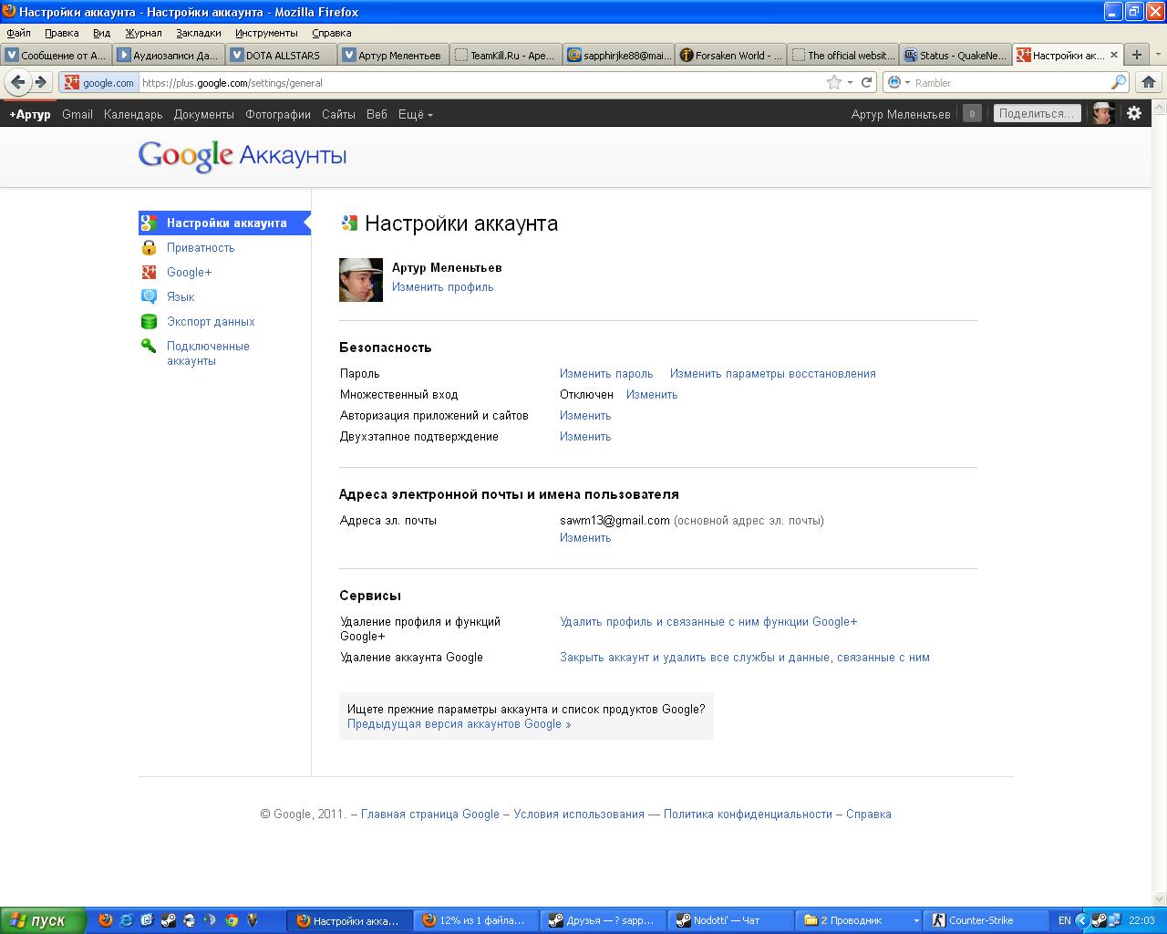This screenshot has width=1167, height=934.
Task: Select Приватность in the settings sidebar
Action: tap(201, 247)
